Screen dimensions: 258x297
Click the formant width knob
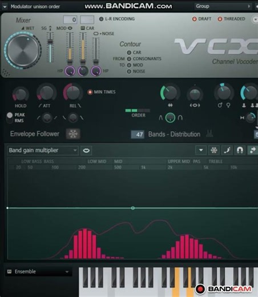(195, 94)
